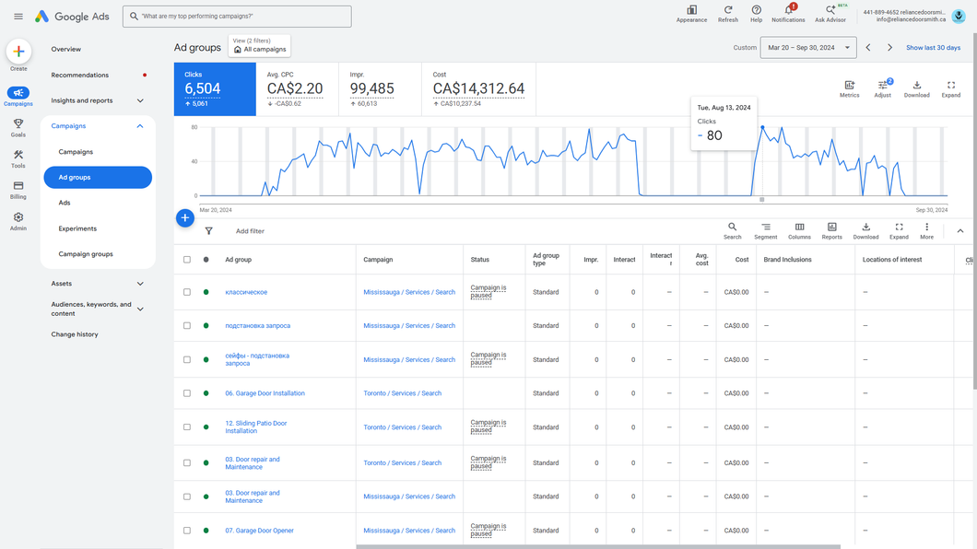Select the Cost metric card
This screenshot has width=977, height=549.
click(478, 89)
